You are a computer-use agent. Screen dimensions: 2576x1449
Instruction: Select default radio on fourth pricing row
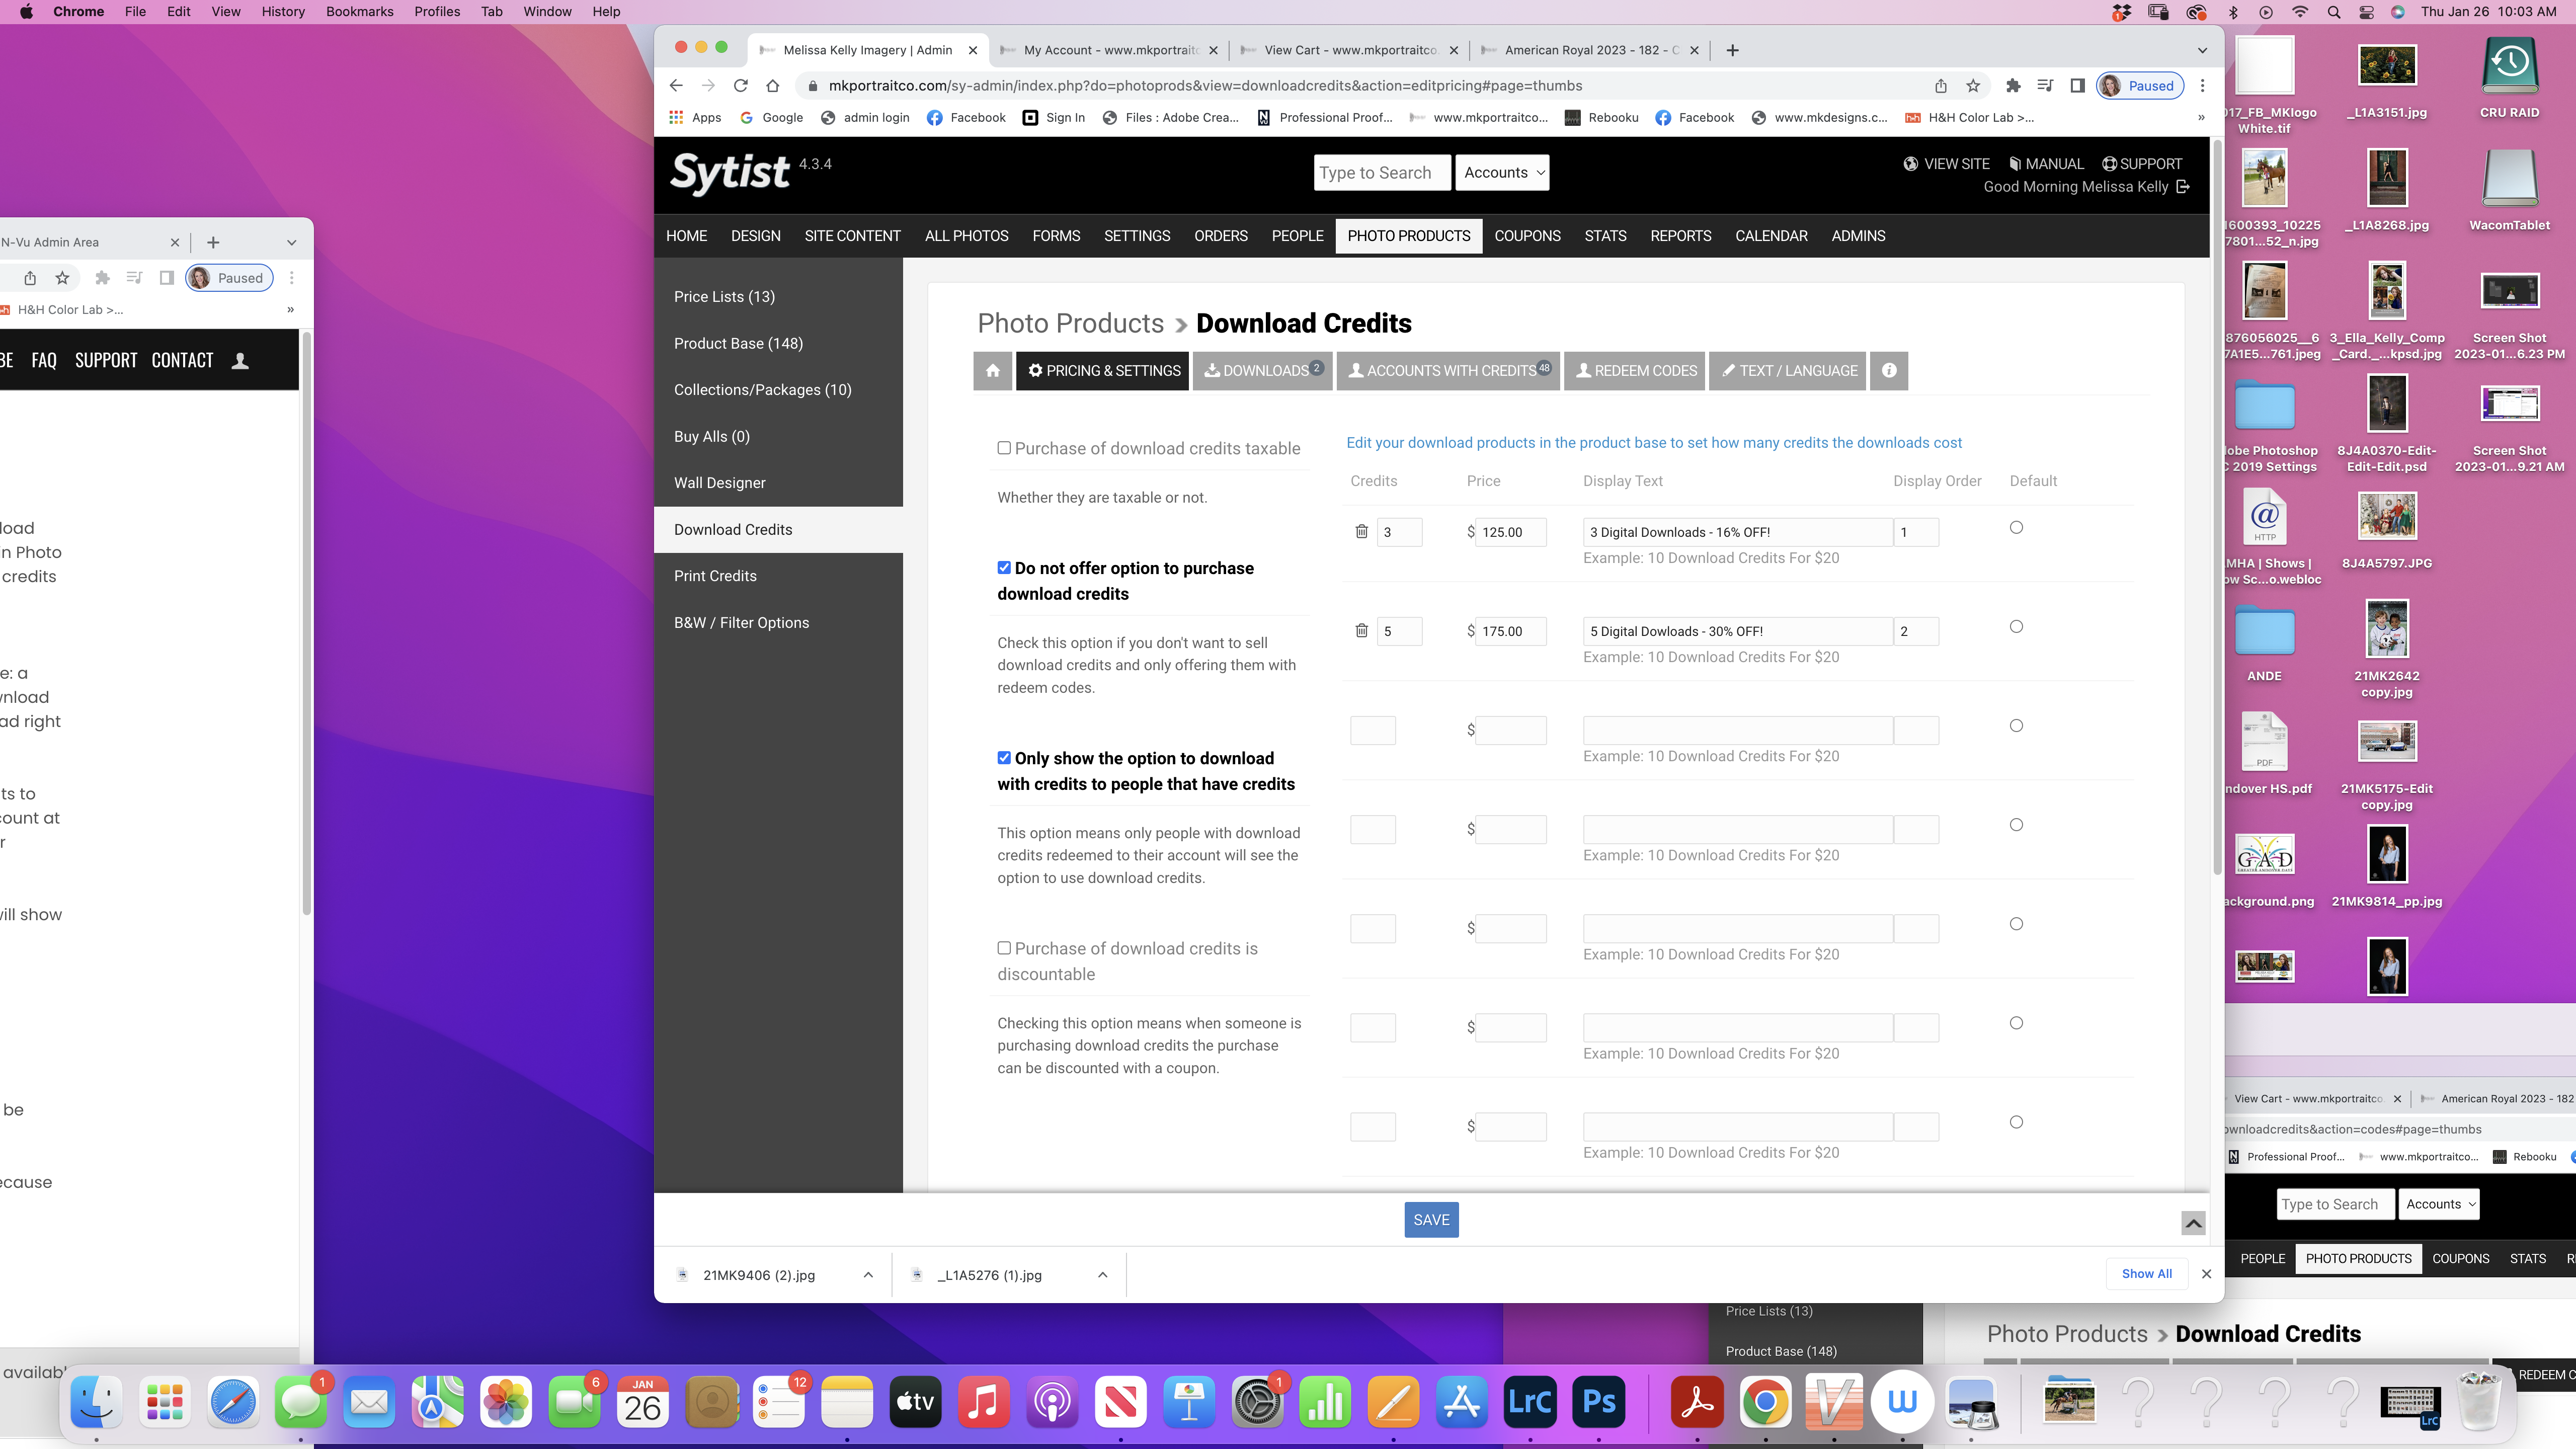(x=2016, y=825)
